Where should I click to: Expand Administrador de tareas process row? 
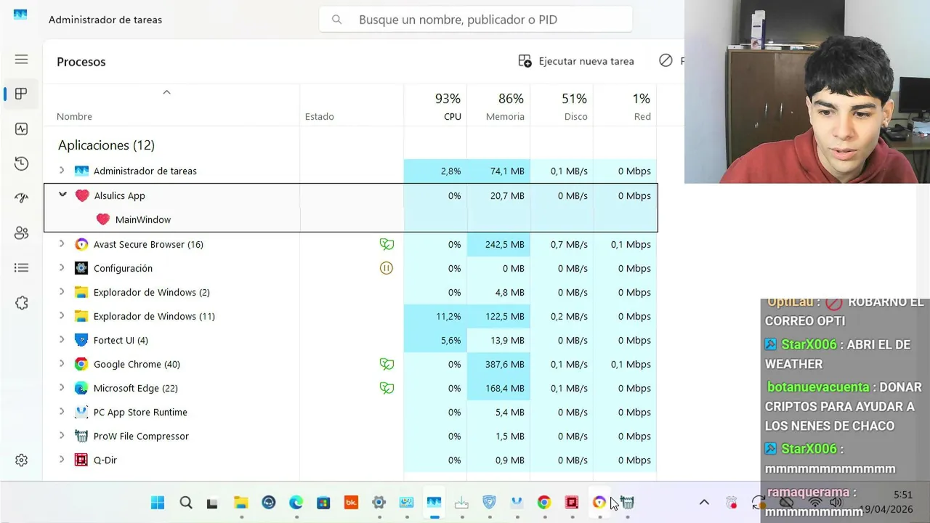pos(62,171)
